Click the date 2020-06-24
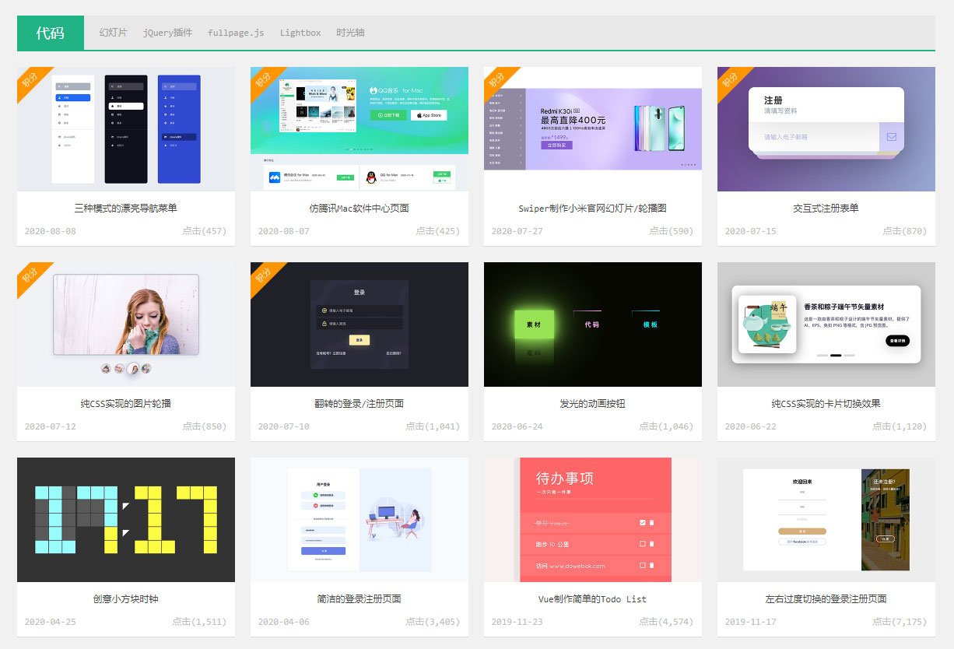Screen dimensions: 954x649 coord(517,426)
